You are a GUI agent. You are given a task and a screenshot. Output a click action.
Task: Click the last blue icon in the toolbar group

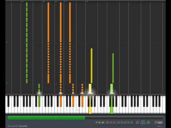[132, 123]
